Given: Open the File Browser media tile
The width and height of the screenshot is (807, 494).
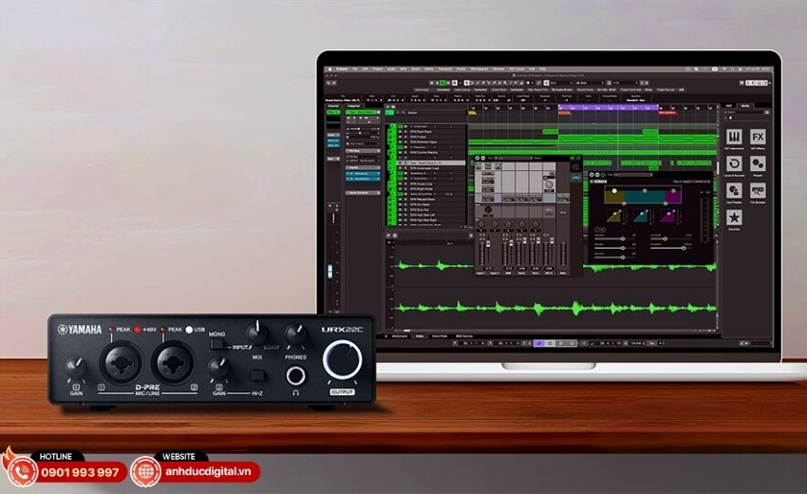Looking at the screenshot, I should pos(758,191).
